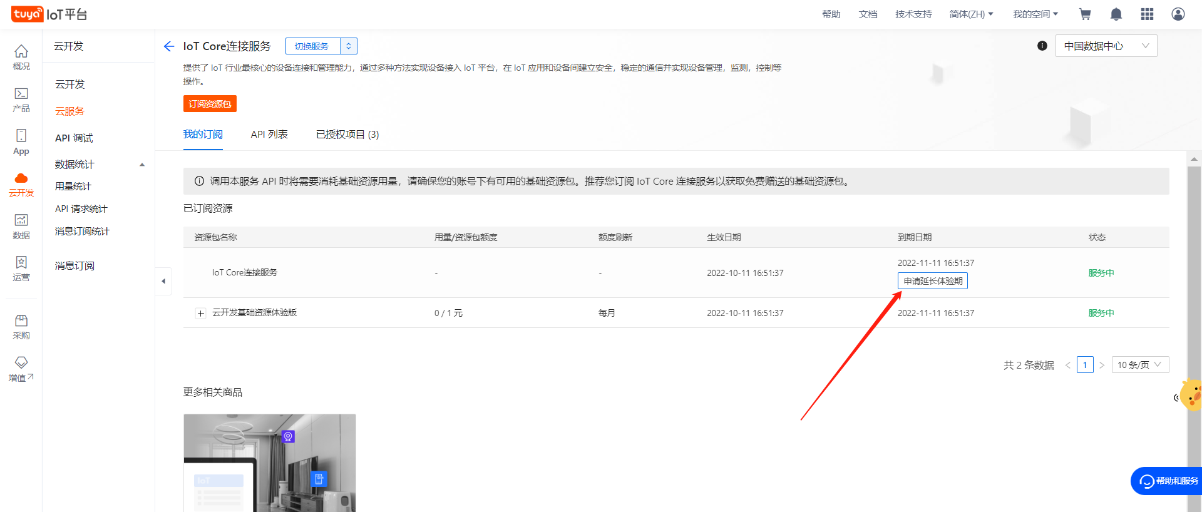
Task: Open the notification bell
Action: click(1116, 14)
